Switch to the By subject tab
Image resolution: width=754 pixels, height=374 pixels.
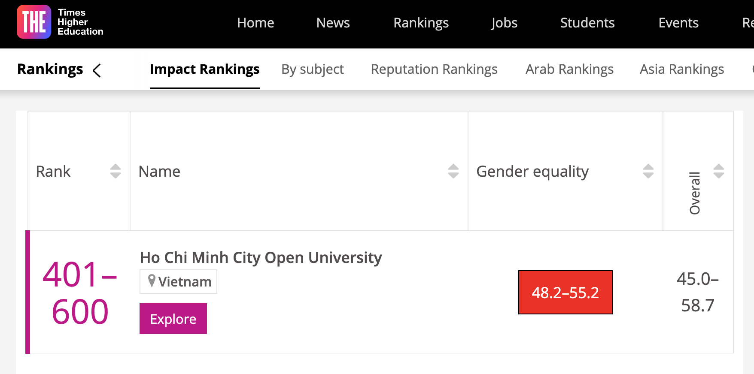coord(313,69)
